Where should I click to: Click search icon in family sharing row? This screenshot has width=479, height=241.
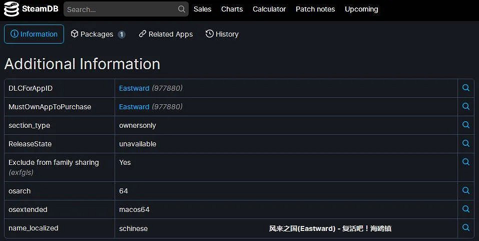click(x=465, y=162)
